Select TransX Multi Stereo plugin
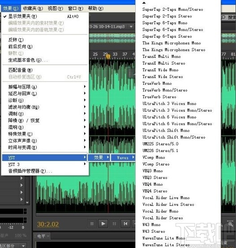236x248 pixels. click(163, 63)
